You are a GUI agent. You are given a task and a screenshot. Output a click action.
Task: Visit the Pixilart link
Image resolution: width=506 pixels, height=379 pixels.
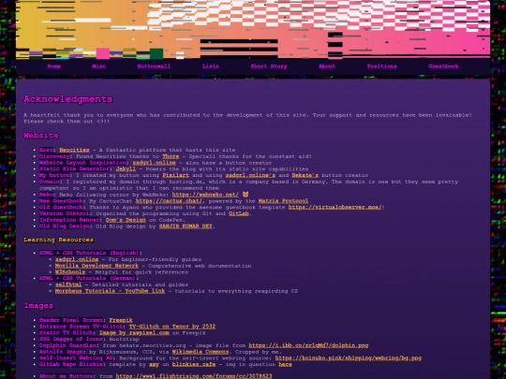tap(175, 175)
